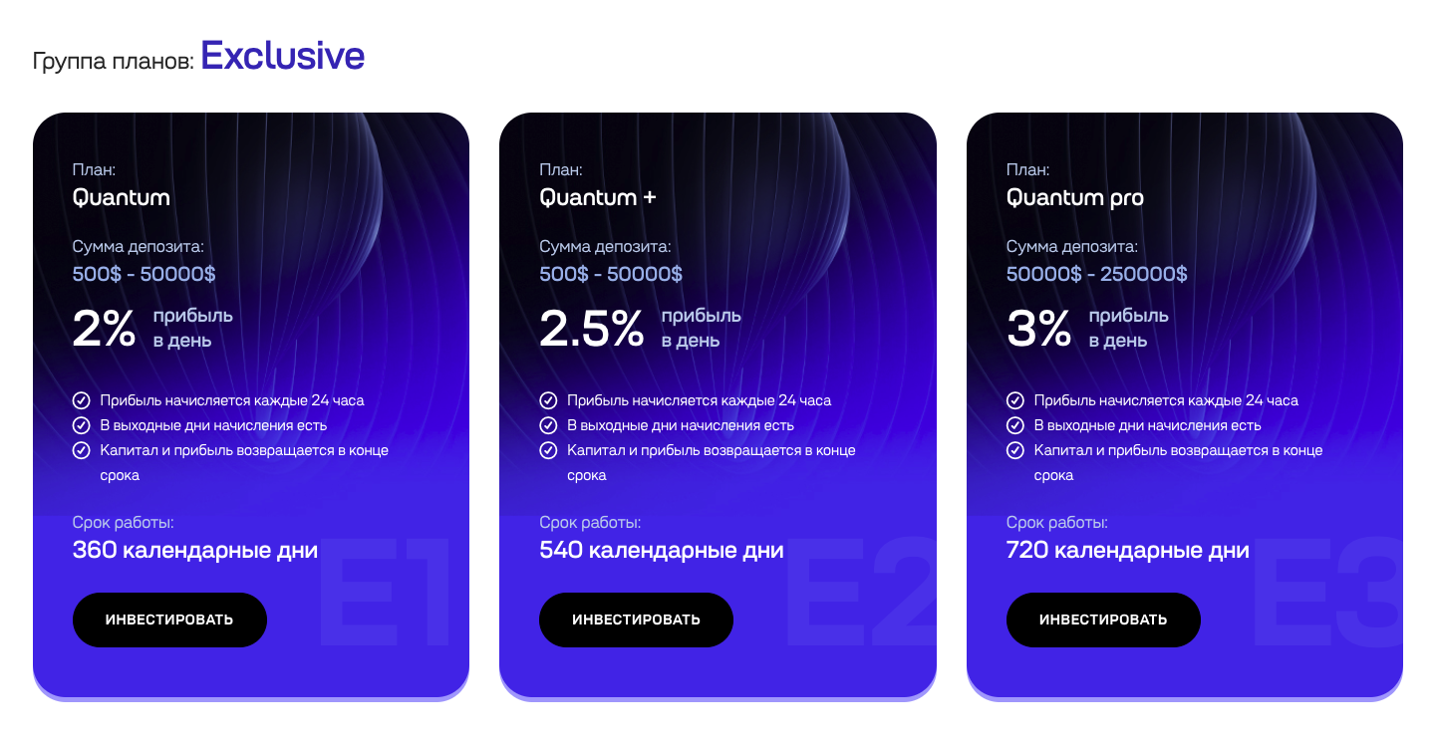Click Quantum + card's 24-hour profit checkmark icon
The height and width of the screenshot is (744, 1441).
click(548, 400)
